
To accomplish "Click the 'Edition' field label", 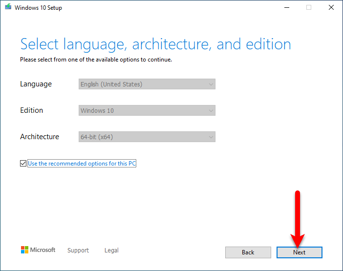I will (x=31, y=110).
